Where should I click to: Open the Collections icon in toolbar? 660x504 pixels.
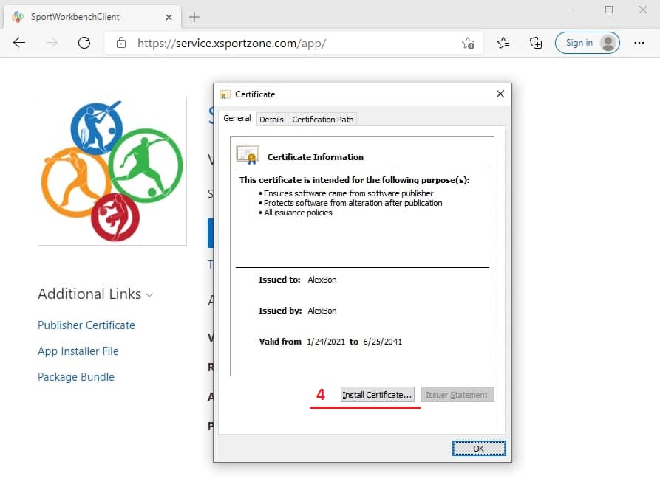[x=536, y=43]
